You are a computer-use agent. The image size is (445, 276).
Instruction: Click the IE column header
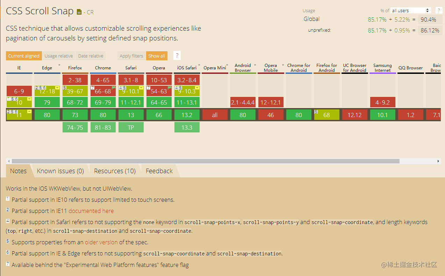tap(19, 68)
